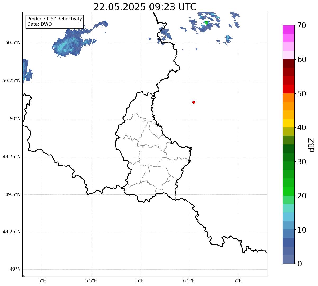Click the 5°E longitude label

pyautogui.click(x=42, y=280)
